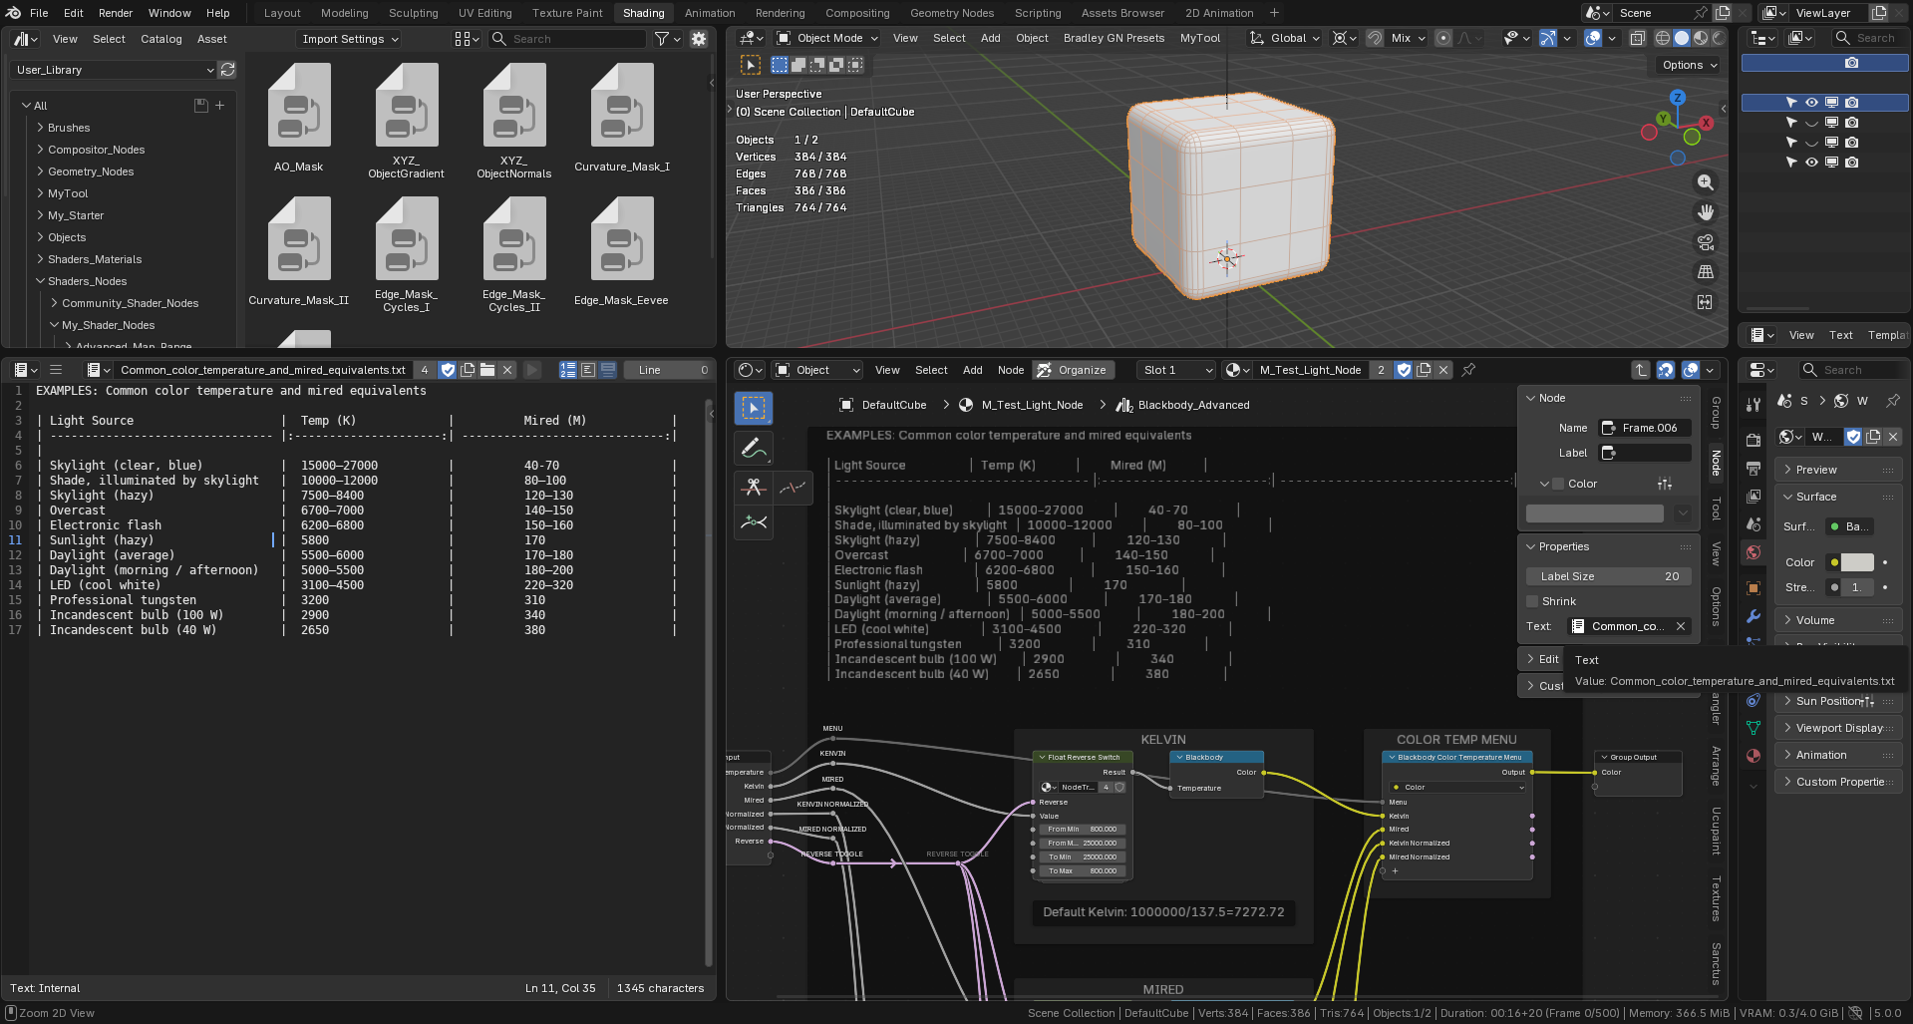Click the links cut scissors tool

754,488
